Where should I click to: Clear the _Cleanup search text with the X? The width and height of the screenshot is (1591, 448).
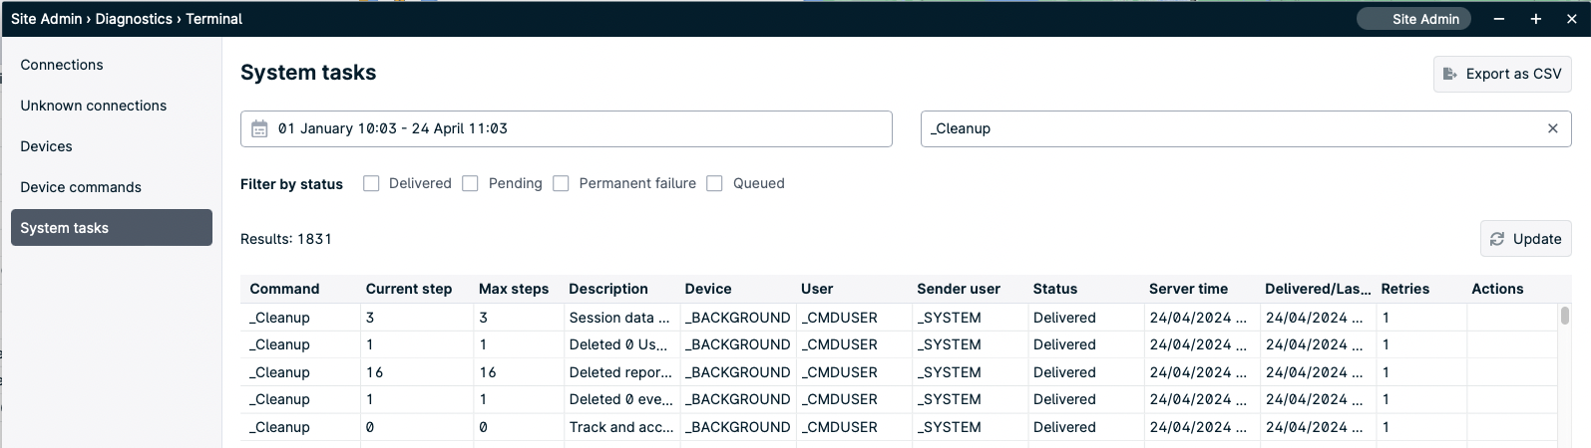pyautogui.click(x=1553, y=128)
